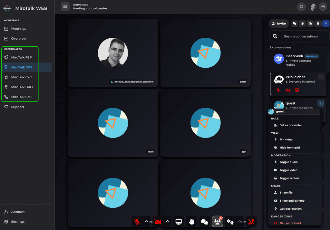
Task: Stop everyone's screen share in Public chat
Action: [x=297, y=90]
